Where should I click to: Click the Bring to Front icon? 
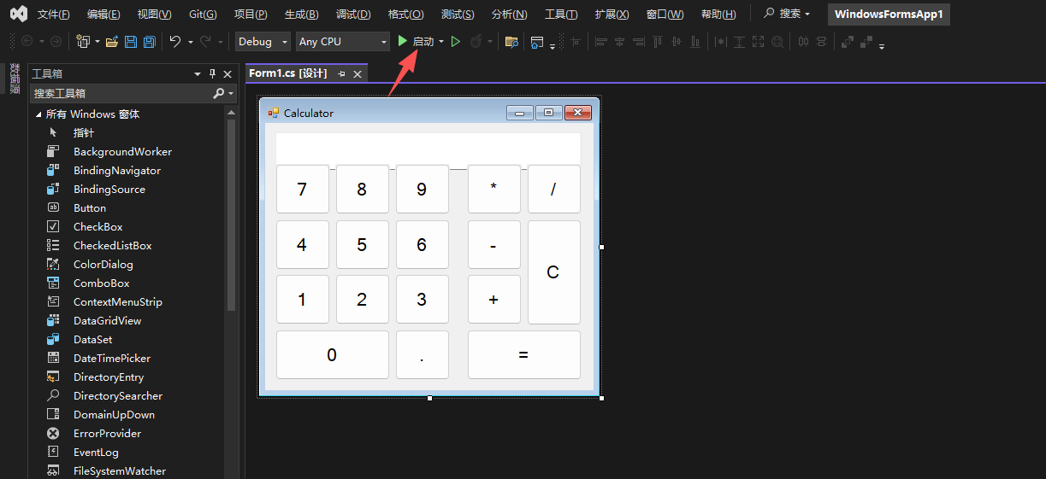point(848,41)
